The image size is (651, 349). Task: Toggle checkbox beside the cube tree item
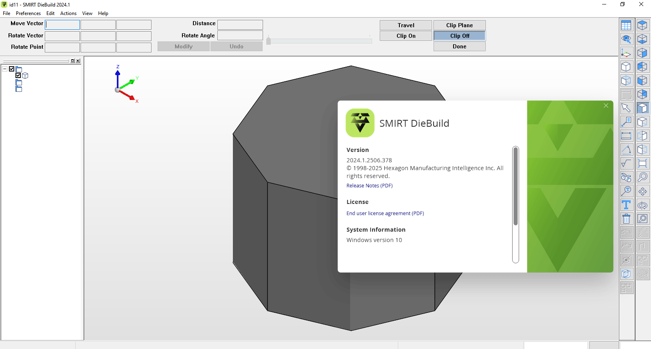pos(18,76)
